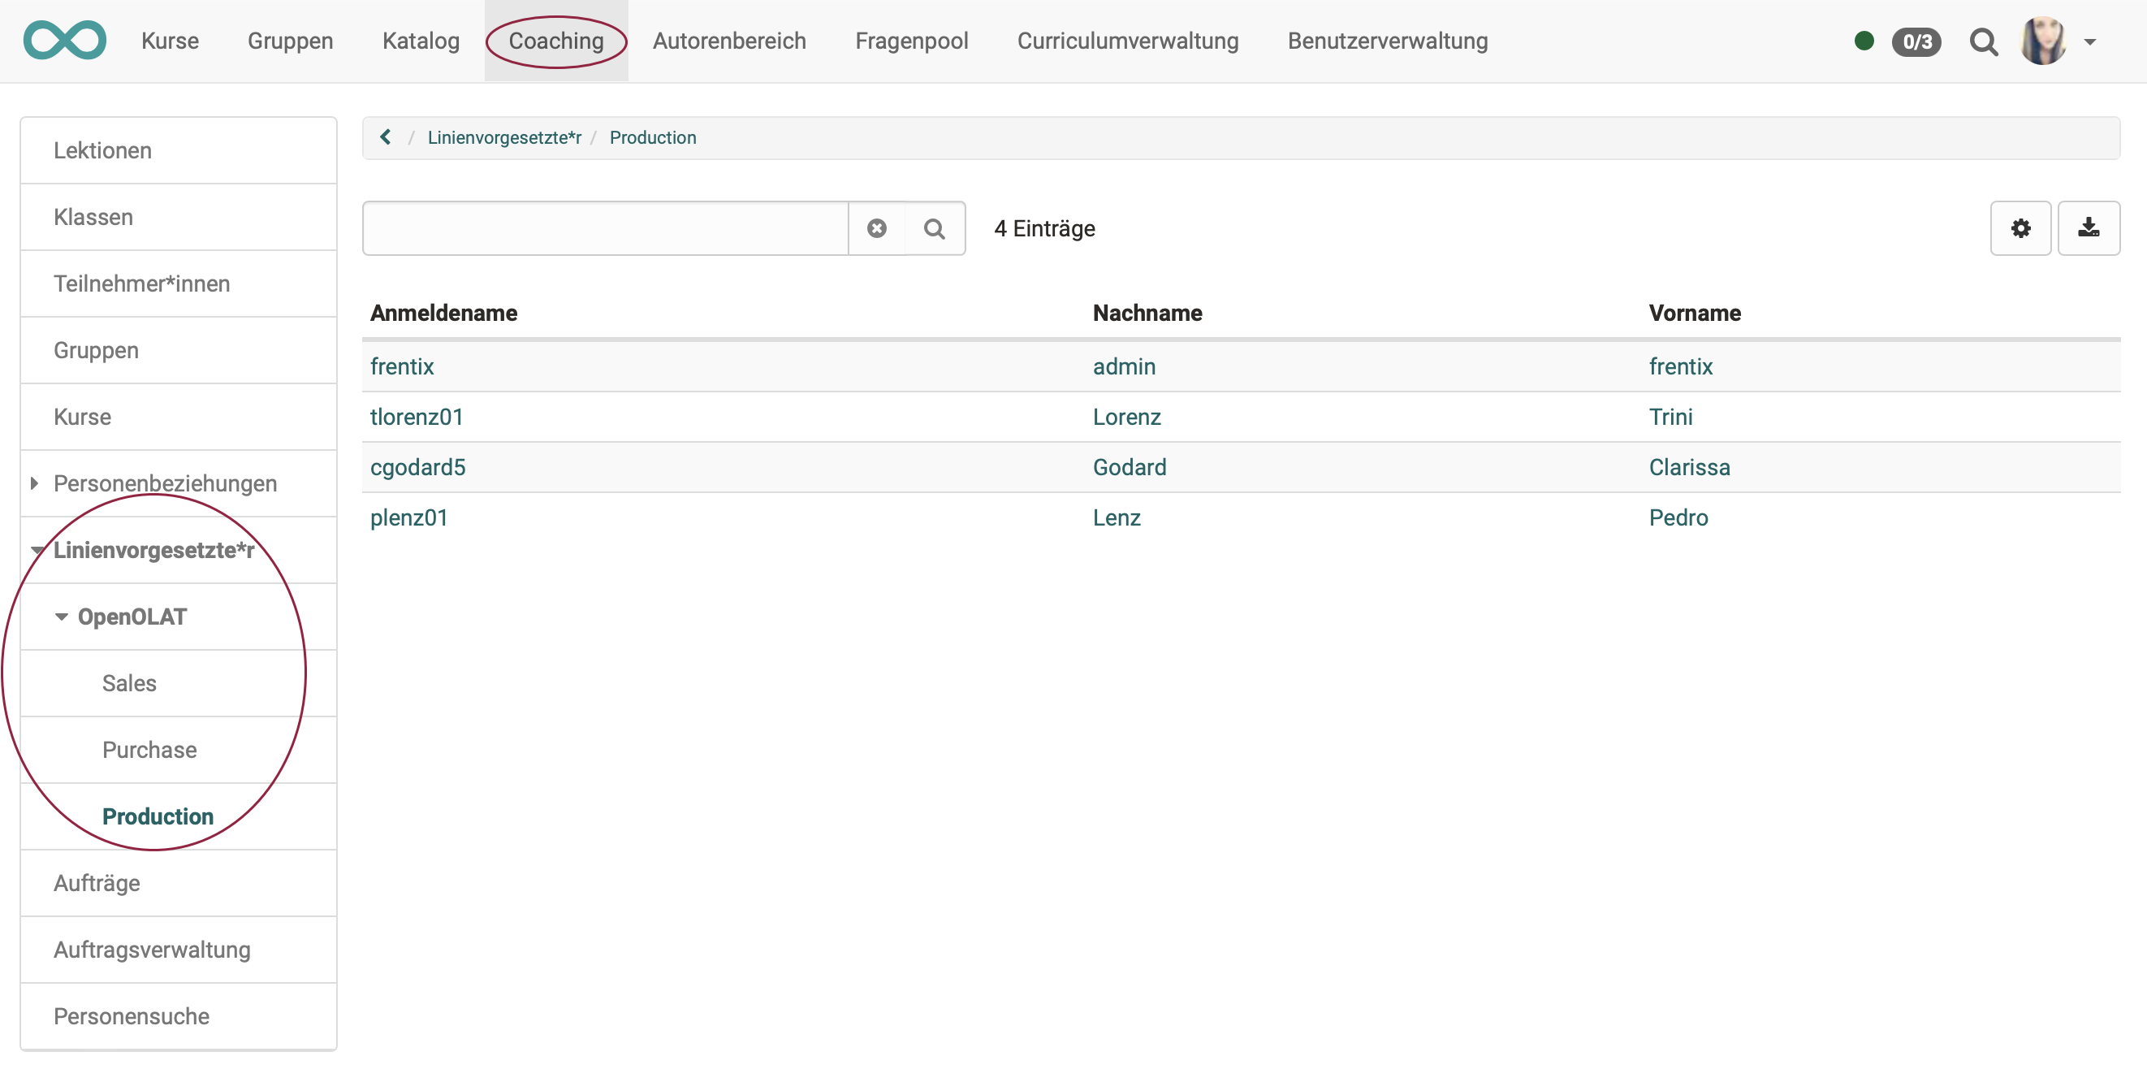This screenshot has width=2147, height=1069.
Task: Select Sales in the sidebar tree
Action: click(129, 682)
